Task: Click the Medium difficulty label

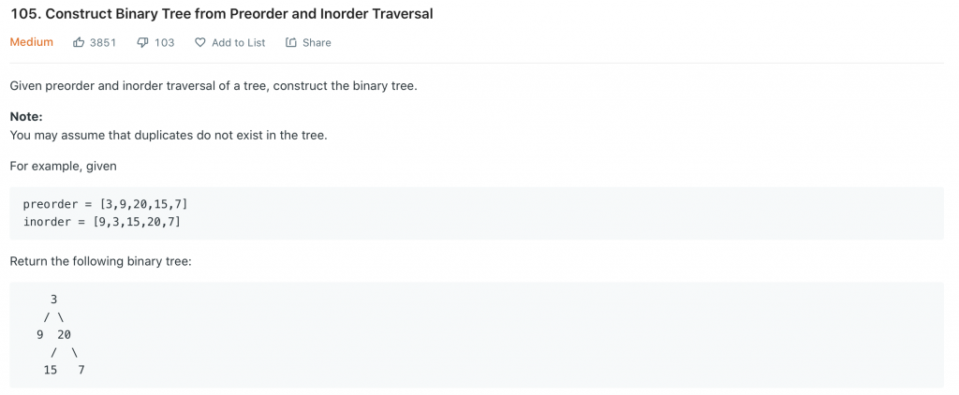Action: tap(31, 42)
